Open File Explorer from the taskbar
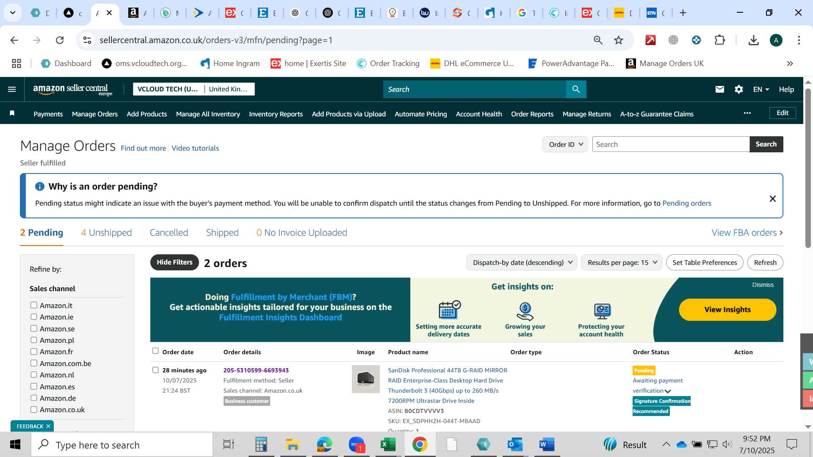Image resolution: width=813 pixels, height=457 pixels. 293,445
